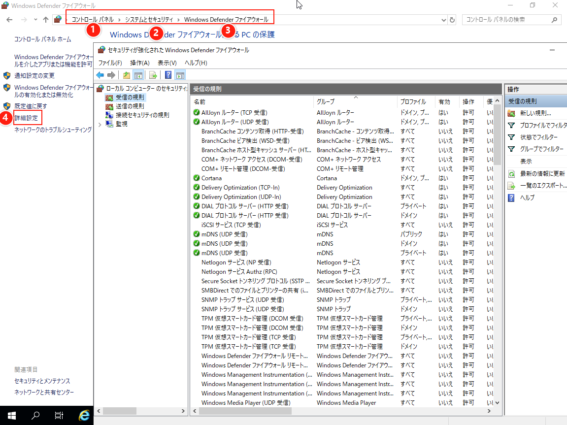The height and width of the screenshot is (425, 567).
Task: Click the shield icon beside 通知設定の変更
Action: click(x=7, y=75)
